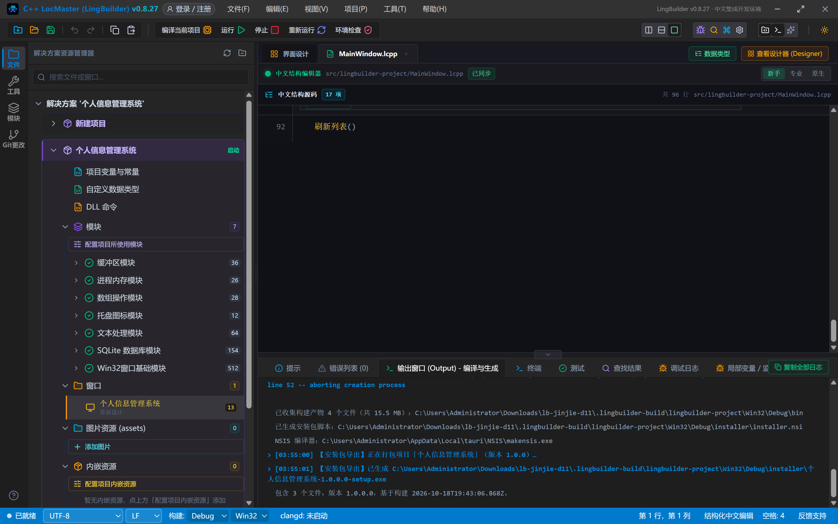The width and height of the screenshot is (838, 524).
Task: Open settings gear icon in toolbar
Action: click(740, 30)
